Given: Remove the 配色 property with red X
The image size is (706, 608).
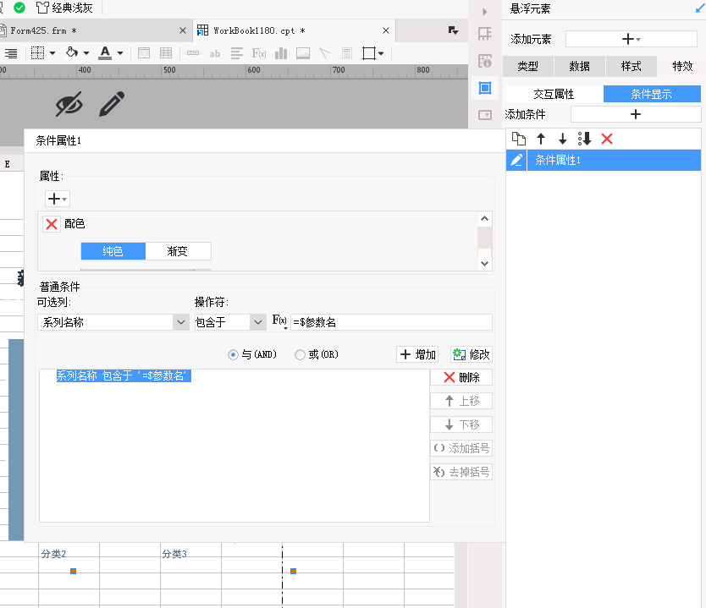Looking at the screenshot, I should tap(52, 224).
